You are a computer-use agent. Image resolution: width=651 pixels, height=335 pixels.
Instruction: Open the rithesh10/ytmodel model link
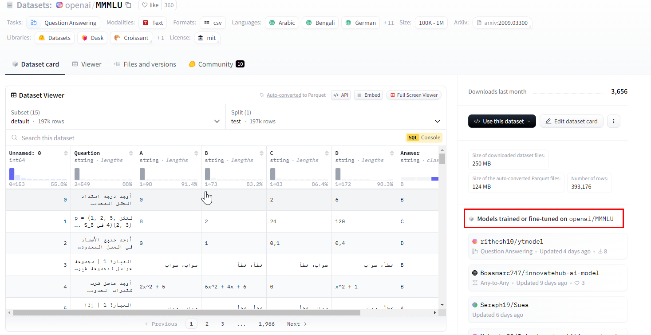pos(511,241)
